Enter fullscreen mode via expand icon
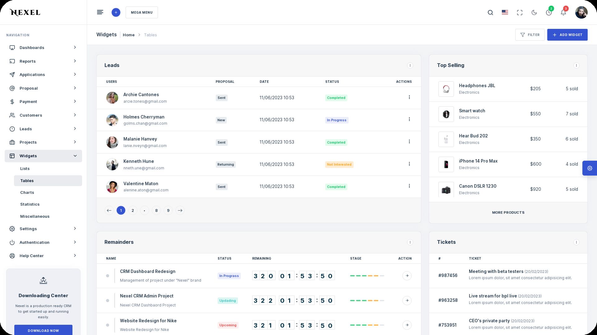Image resolution: width=597 pixels, height=335 pixels. (520, 13)
